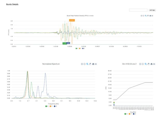Click the orange Y peak value marker label
This screenshot has height=124, width=166.
(72, 20)
